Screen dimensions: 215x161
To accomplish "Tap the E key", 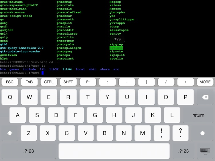I will click(49, 97).
